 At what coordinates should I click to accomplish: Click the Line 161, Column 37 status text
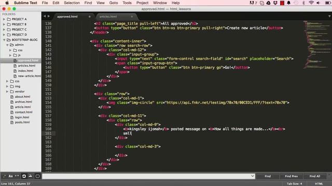[16, 184]
